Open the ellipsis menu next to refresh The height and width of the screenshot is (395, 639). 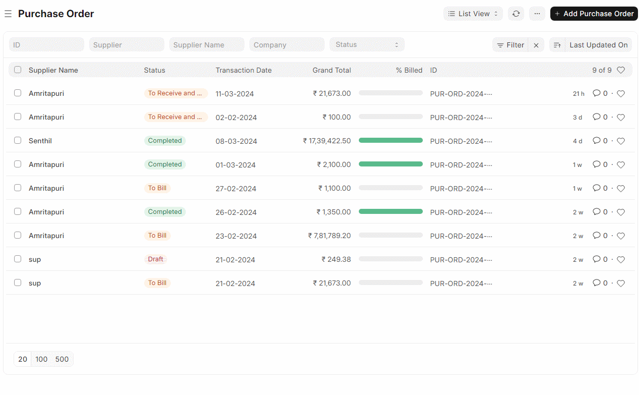pyautogui.click(x=537, y=14)
